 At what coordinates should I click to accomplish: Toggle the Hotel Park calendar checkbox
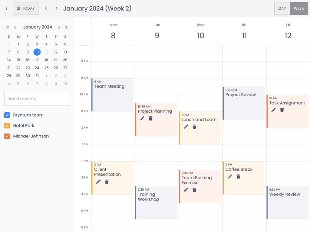point(7,126)
